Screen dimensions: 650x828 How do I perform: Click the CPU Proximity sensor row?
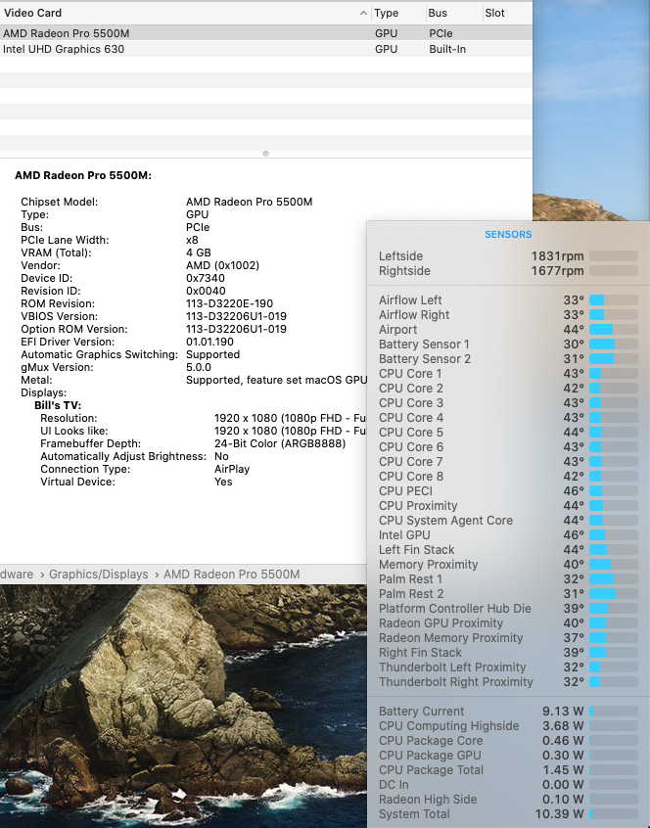[x=508, y=505]
